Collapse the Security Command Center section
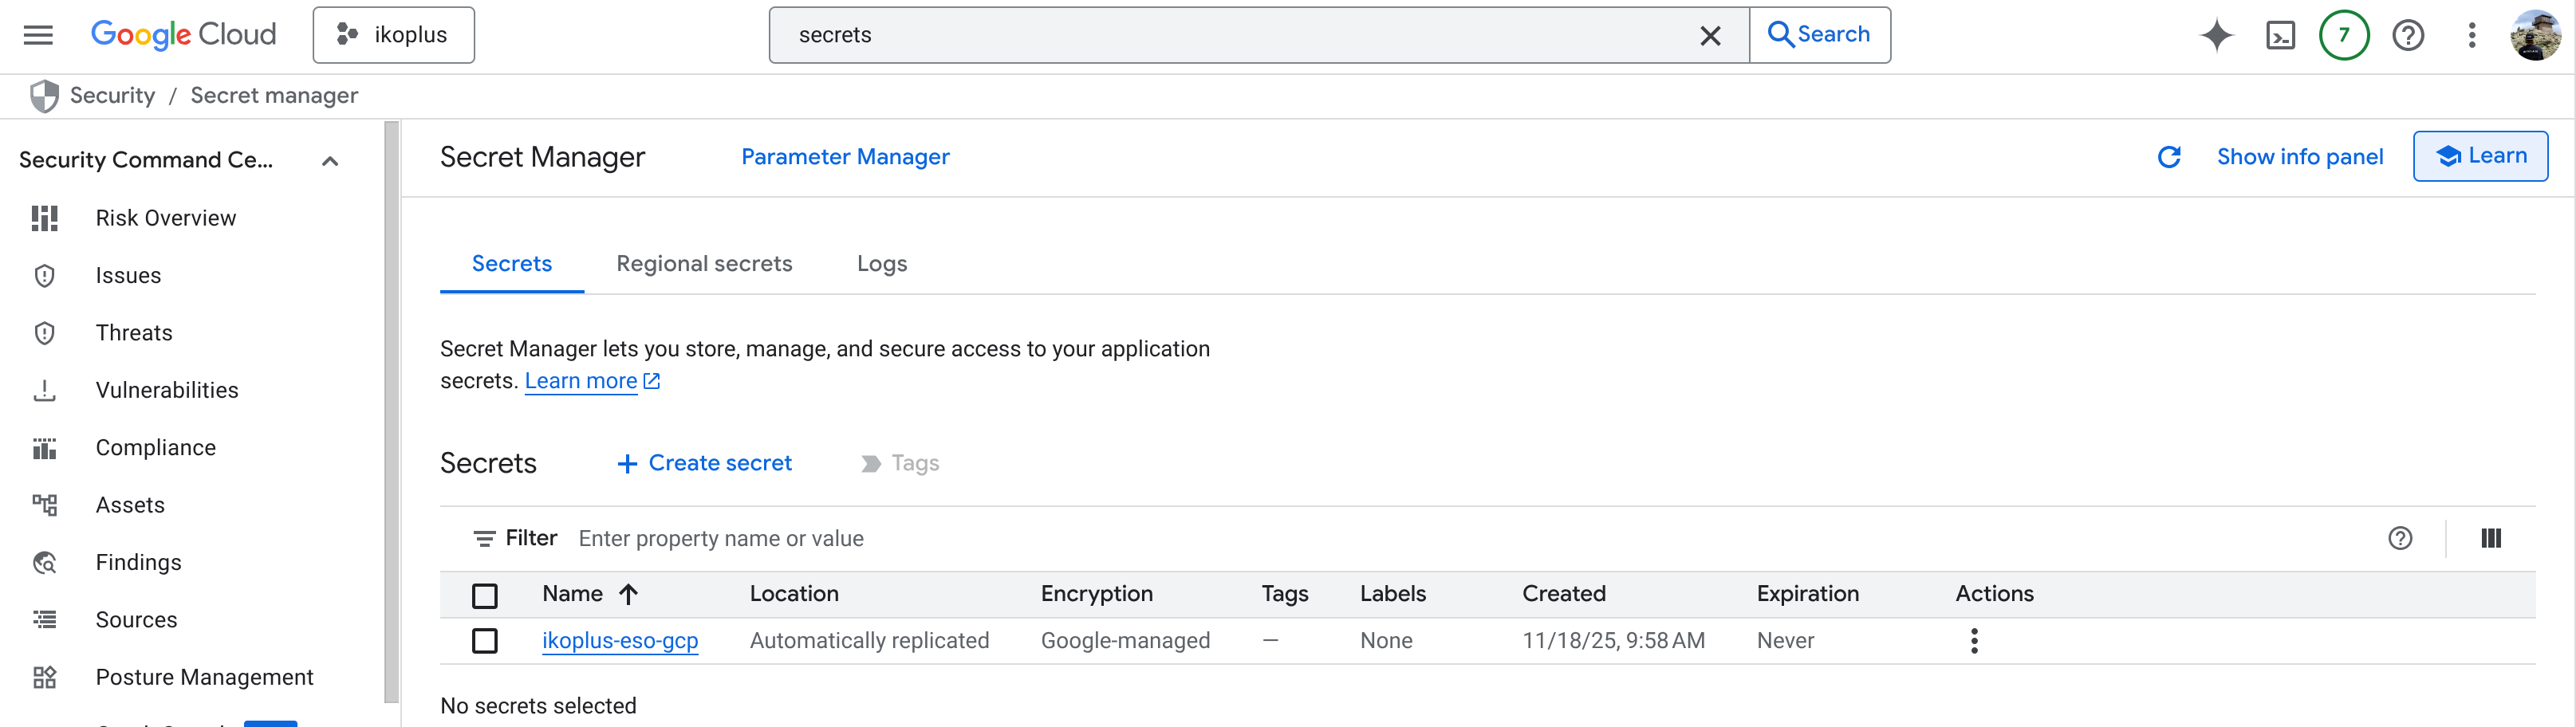 point(330,161)
